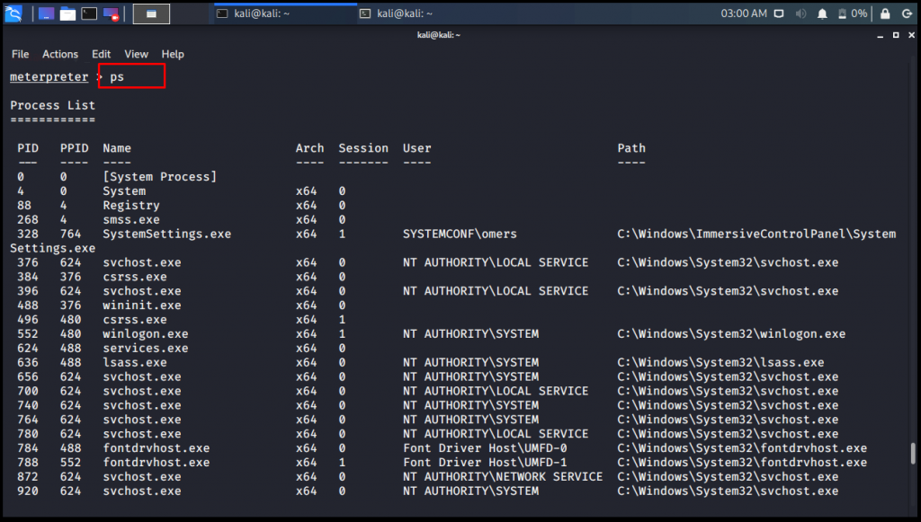Mute audio via the volume icon
The height and width of the screenshot is (522, 921).
pos(800,13)
